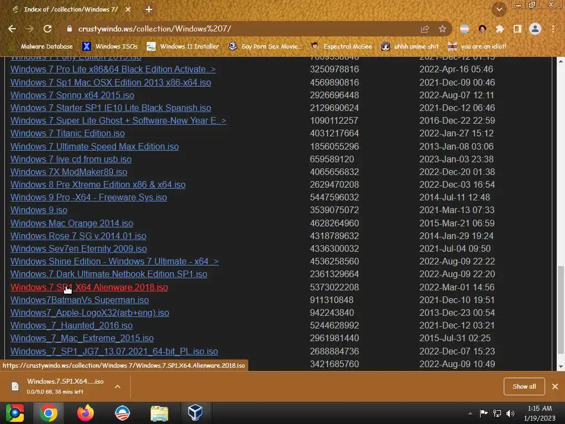Image resolution: width=565 pixels, height=424 pixels.
Task: Open Windows 7 Spring x64 2015.iso link
Action: tap(72, 95)
